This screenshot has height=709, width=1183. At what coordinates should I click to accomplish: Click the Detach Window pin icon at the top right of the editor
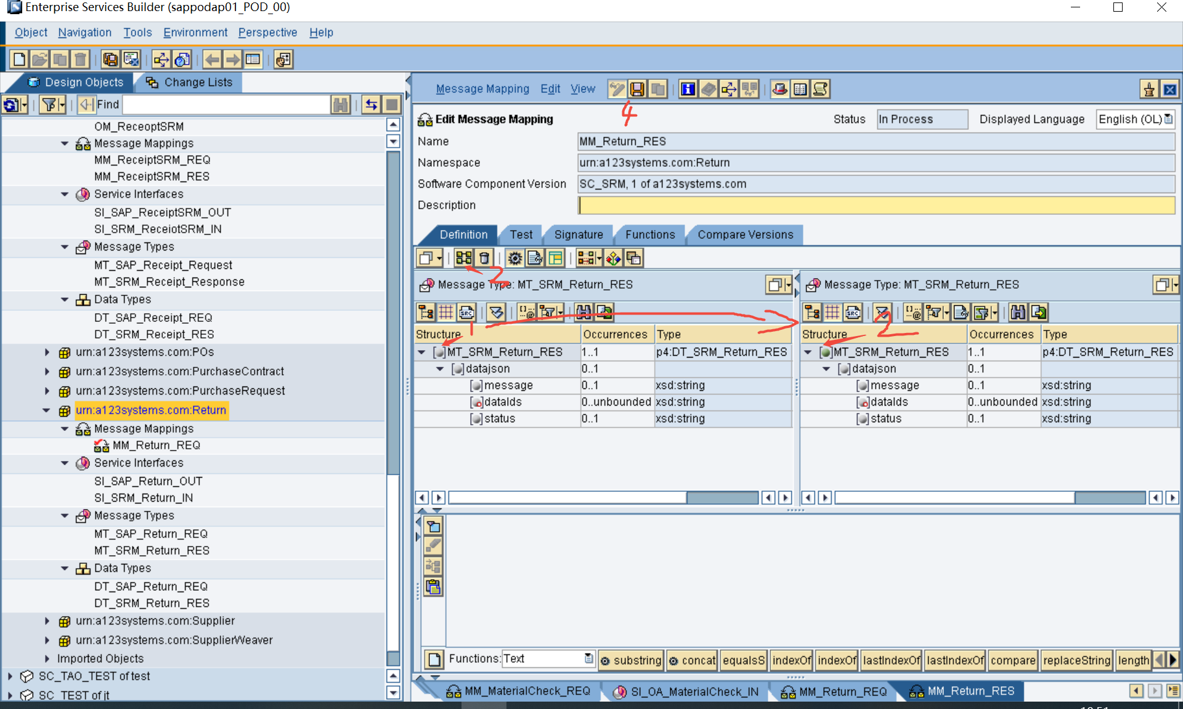[x=1149, y=90]
